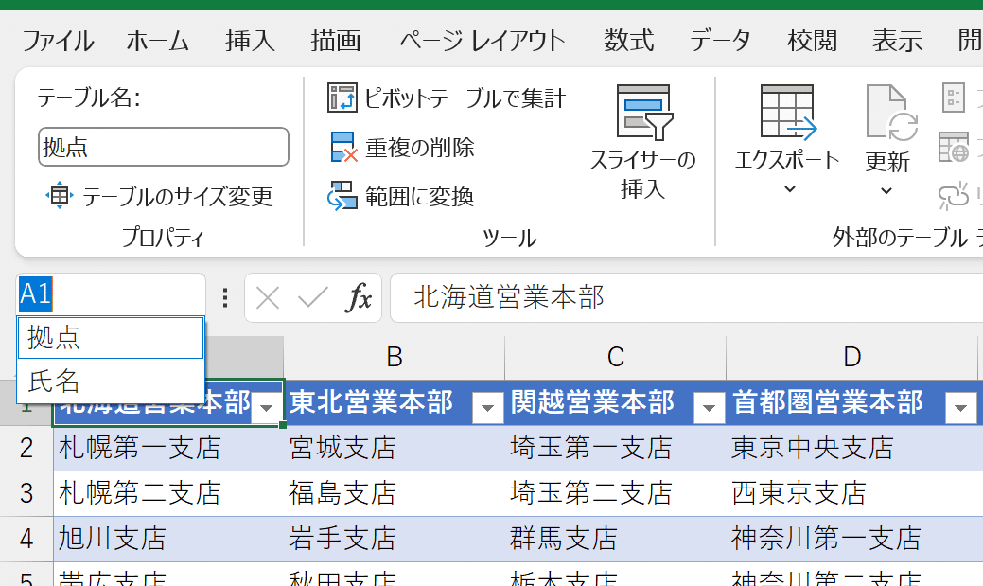The image size is (983, 586).
Task: Switch to the 数式 ribbon tab
Action: tap(629, 41)
